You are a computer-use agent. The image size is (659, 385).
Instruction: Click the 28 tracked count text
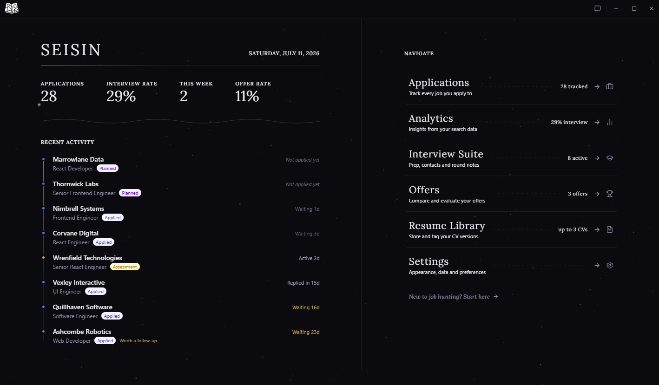click(574, 86)
